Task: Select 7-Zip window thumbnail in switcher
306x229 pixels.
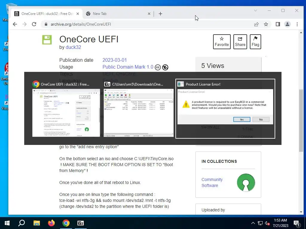Action: [139, 113]
